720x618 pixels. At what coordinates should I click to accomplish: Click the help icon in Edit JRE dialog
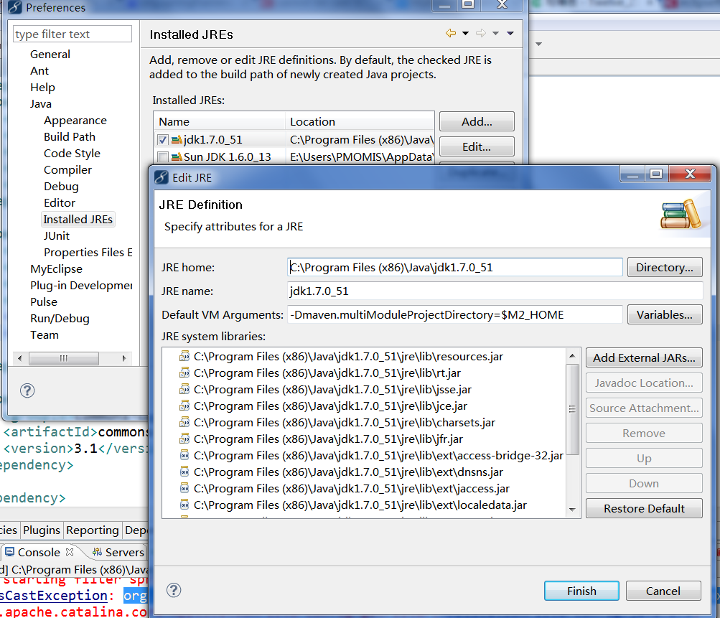(x=174, y=590)
